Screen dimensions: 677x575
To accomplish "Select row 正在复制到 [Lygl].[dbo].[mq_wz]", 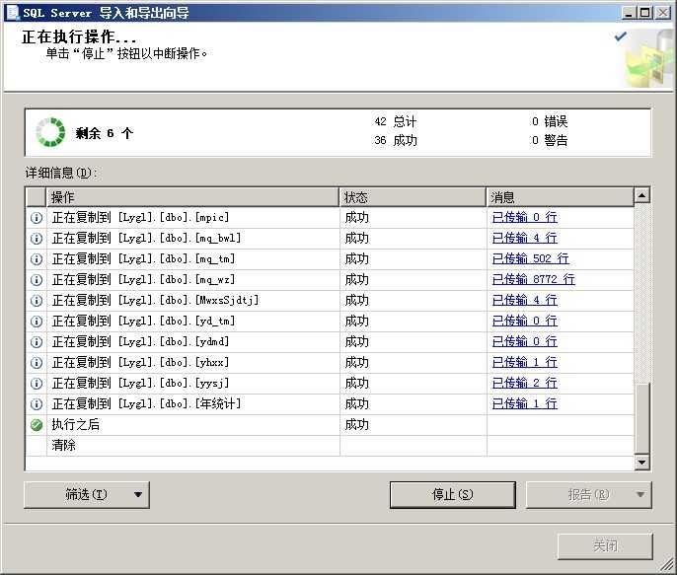I will (330, 280).
